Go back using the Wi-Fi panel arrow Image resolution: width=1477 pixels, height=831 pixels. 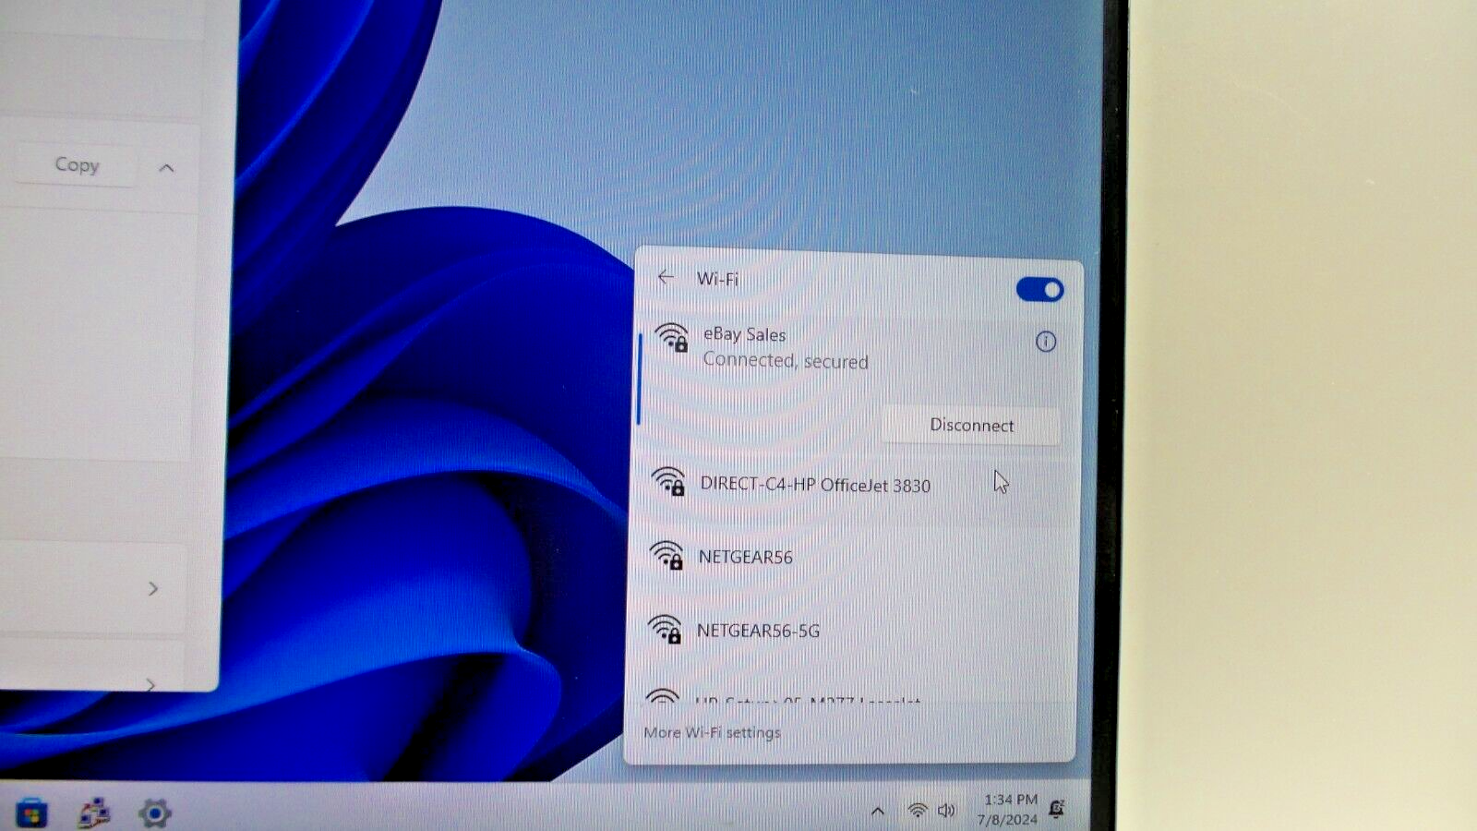[666, 277]
